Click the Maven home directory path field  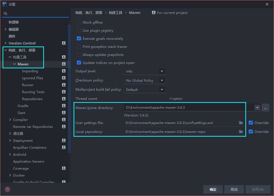point(189,108)
